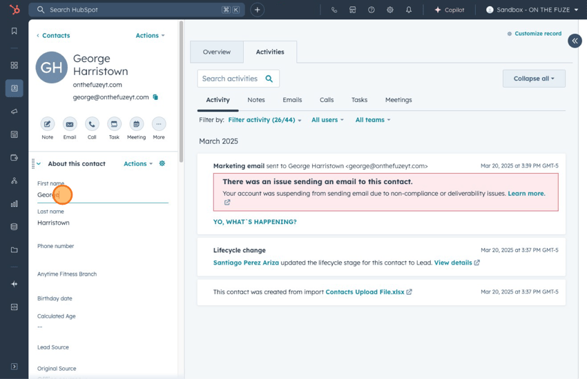The image size is (587, 379).
Task: Open the Data Management database sidebar icon
Action: 15,227
